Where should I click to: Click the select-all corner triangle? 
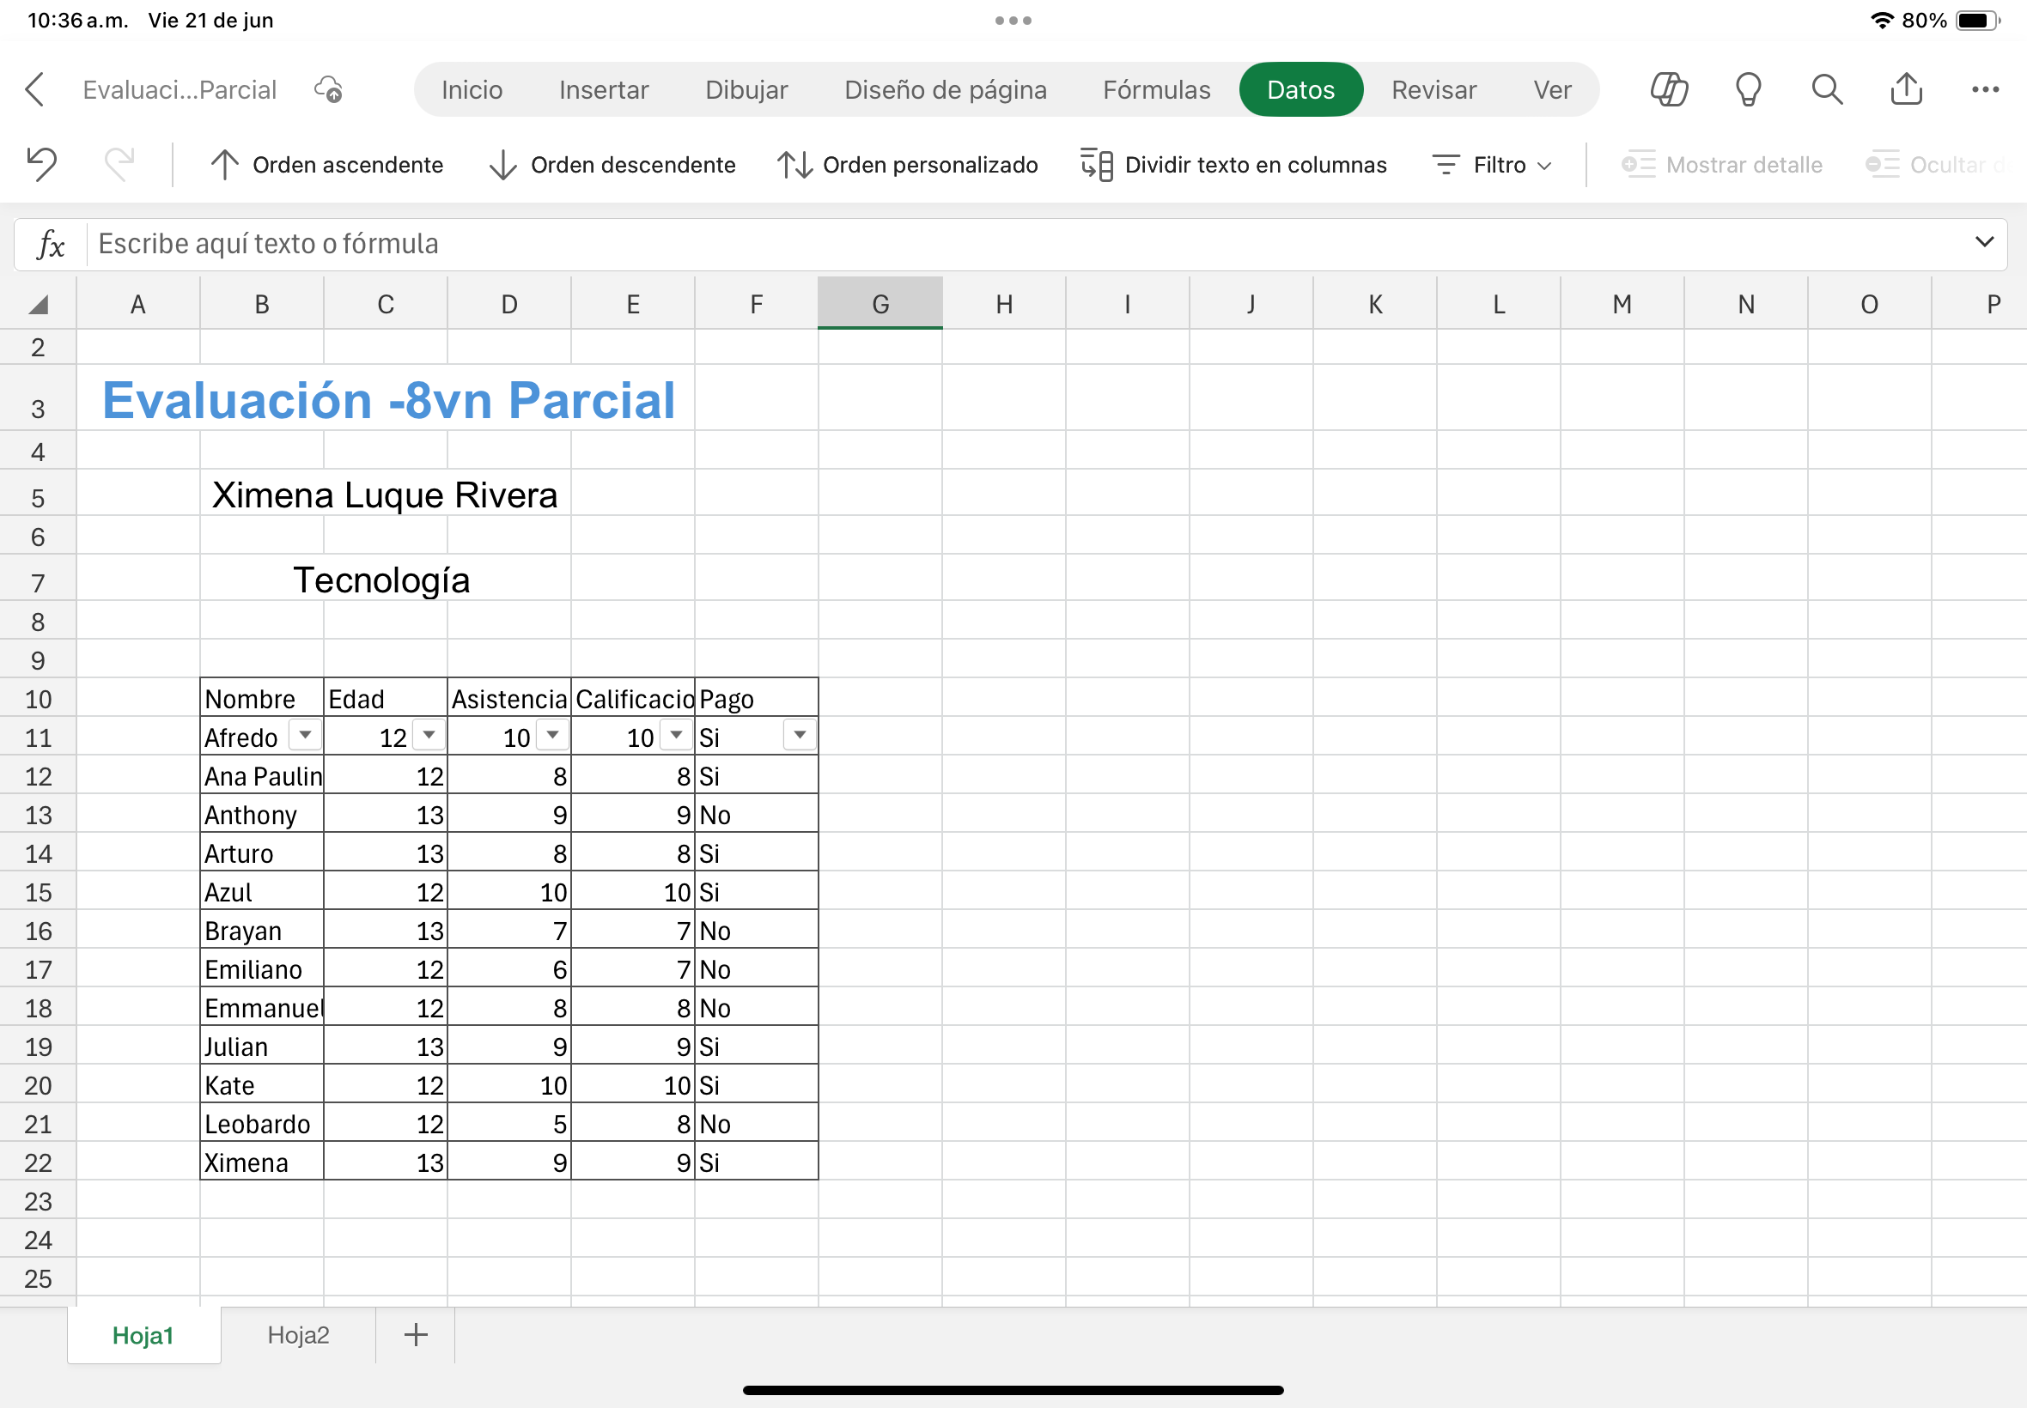tap(38, 306)
